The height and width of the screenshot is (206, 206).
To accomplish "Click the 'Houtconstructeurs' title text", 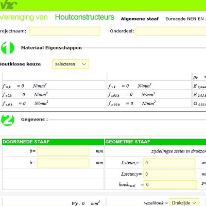I will click(x=84, y=17).
